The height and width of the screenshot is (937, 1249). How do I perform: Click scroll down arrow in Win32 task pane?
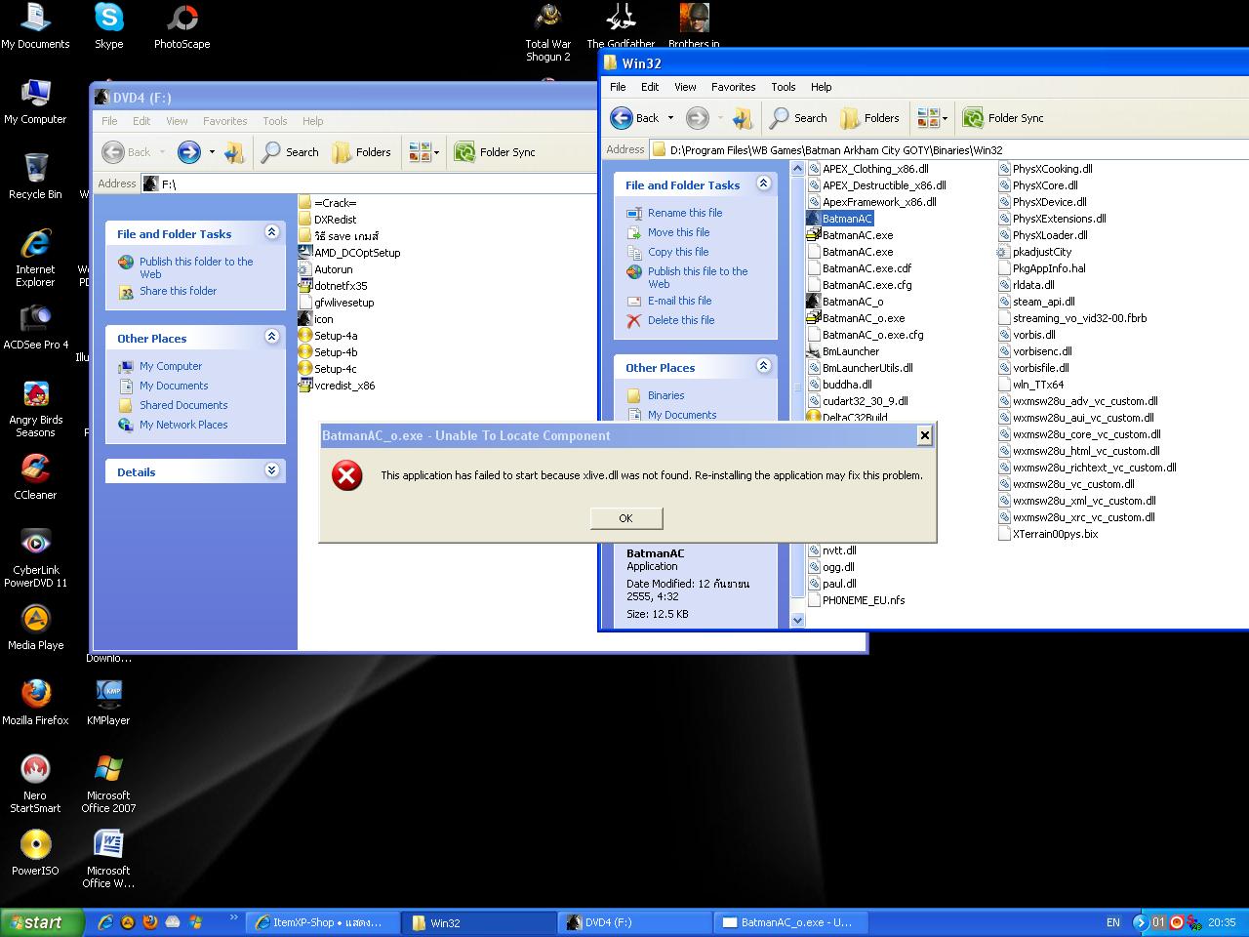(x=797, y=619)
